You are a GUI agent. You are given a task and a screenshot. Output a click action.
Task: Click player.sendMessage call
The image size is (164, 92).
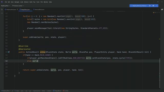point(37,28)
